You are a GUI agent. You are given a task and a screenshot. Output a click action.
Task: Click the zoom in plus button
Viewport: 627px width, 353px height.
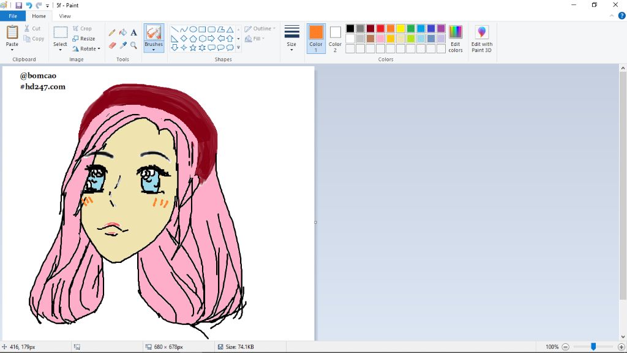pyautogui.click(x=621, y=347)
